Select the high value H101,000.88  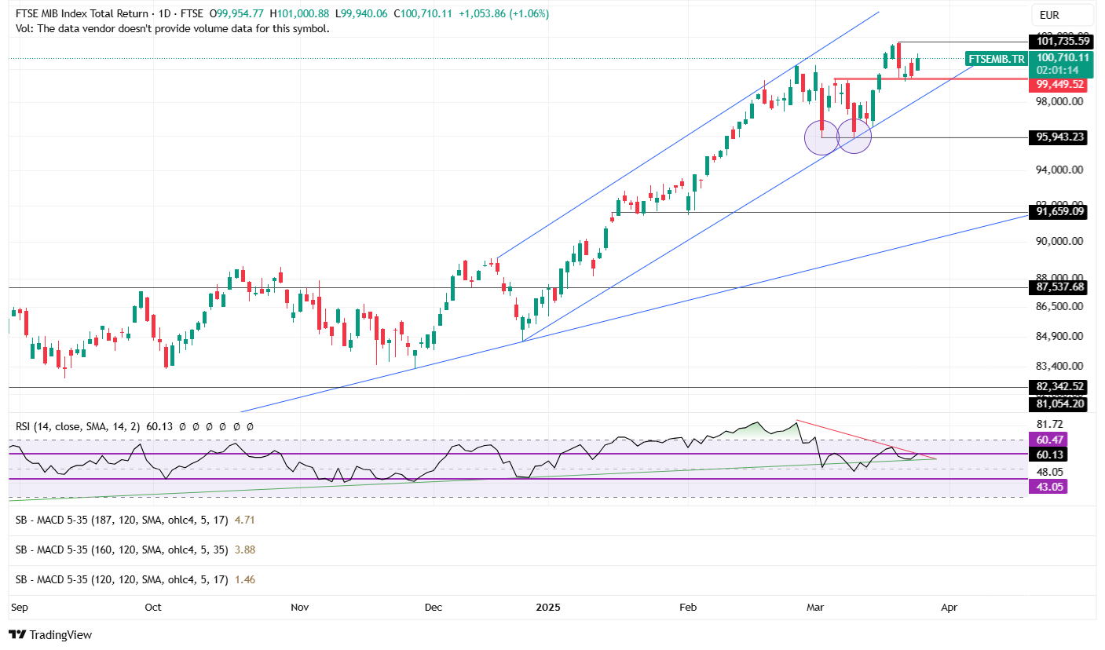[299, 14]
